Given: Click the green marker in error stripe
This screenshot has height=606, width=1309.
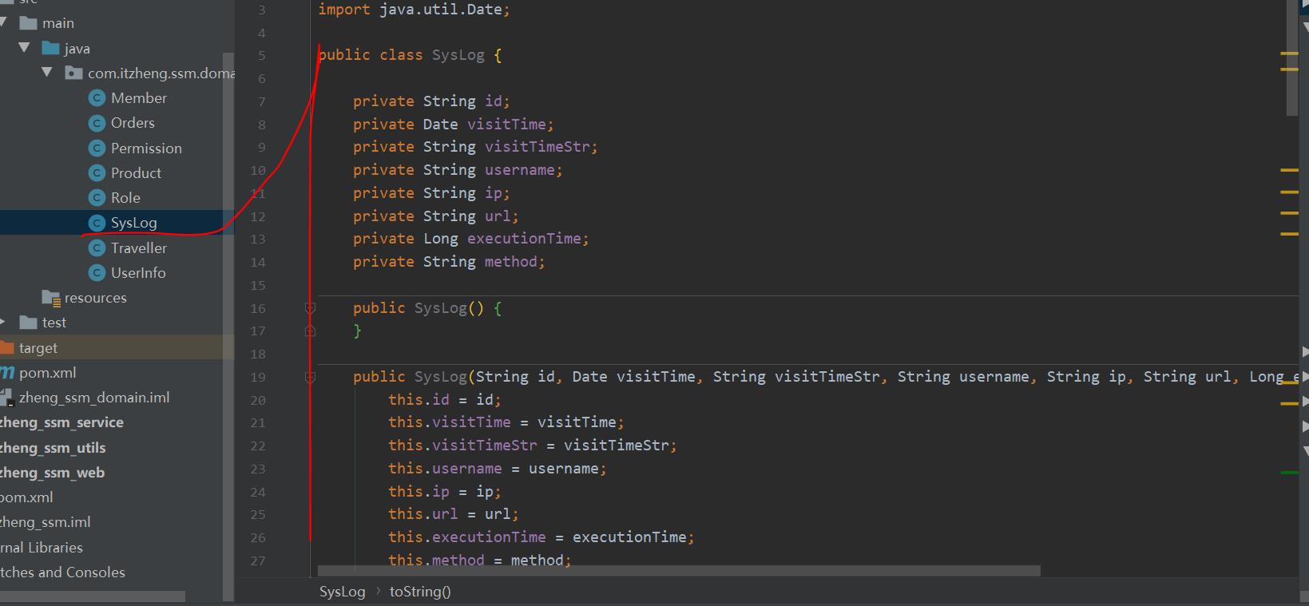Looking at the screenshot, I should point(1289,473).
